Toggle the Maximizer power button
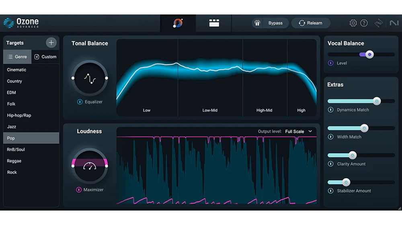402x225 pixels. [79, 190]
